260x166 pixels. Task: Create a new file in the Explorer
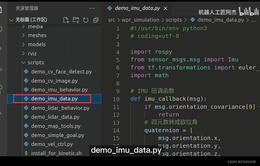tap(66, 20)
